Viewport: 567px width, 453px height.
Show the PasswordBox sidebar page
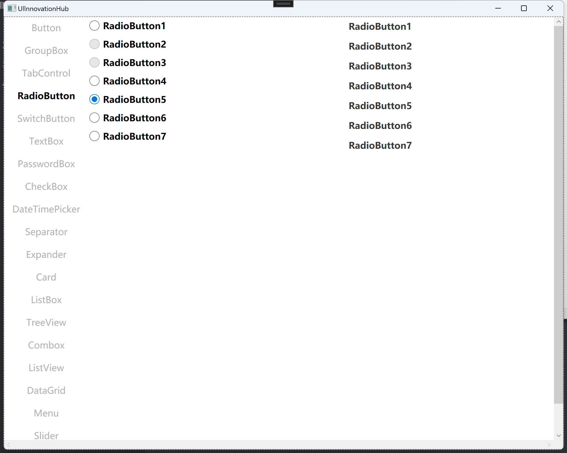46,164
